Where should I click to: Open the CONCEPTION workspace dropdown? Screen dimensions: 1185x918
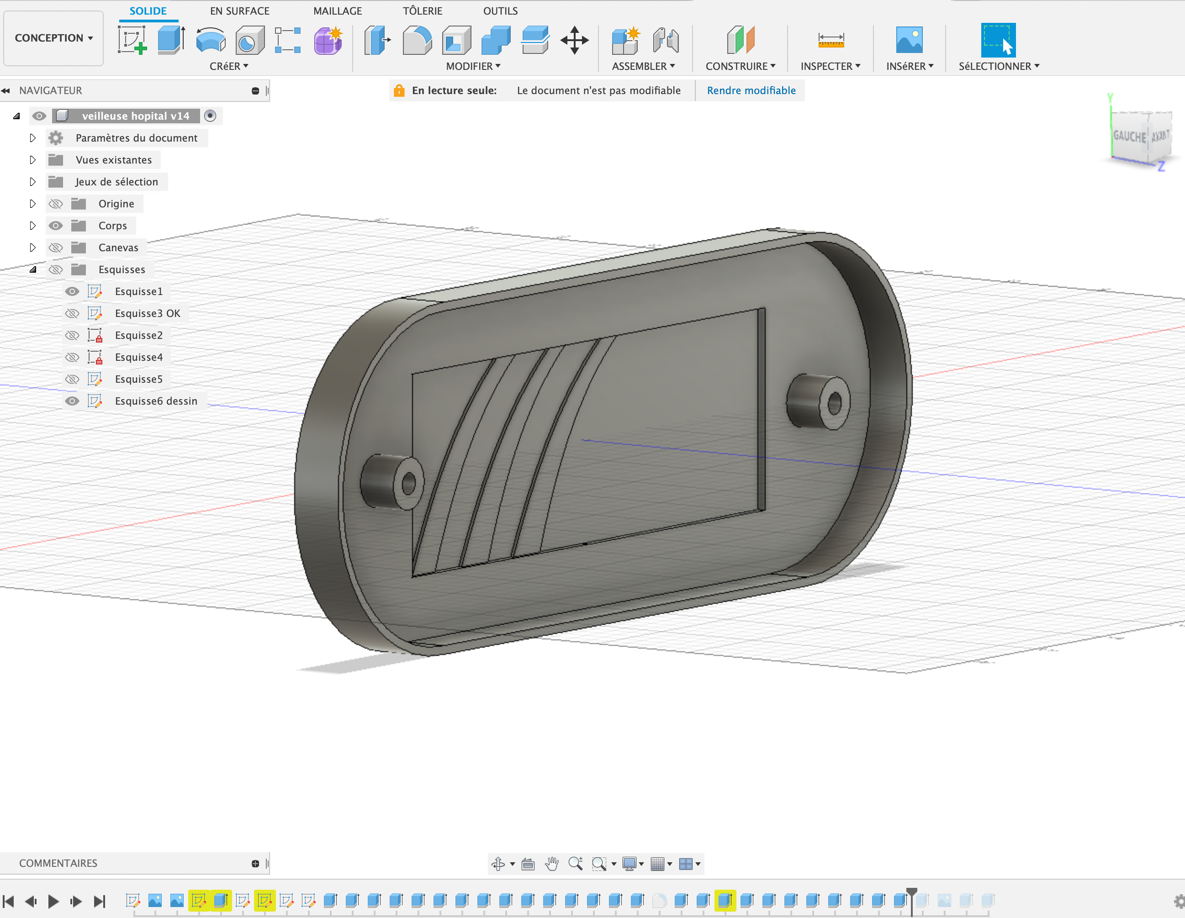click(x=53, y=38)
